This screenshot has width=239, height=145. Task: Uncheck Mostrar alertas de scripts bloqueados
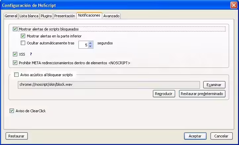(x=15, y=29)
